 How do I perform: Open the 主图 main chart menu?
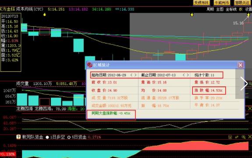coord(220,9)
